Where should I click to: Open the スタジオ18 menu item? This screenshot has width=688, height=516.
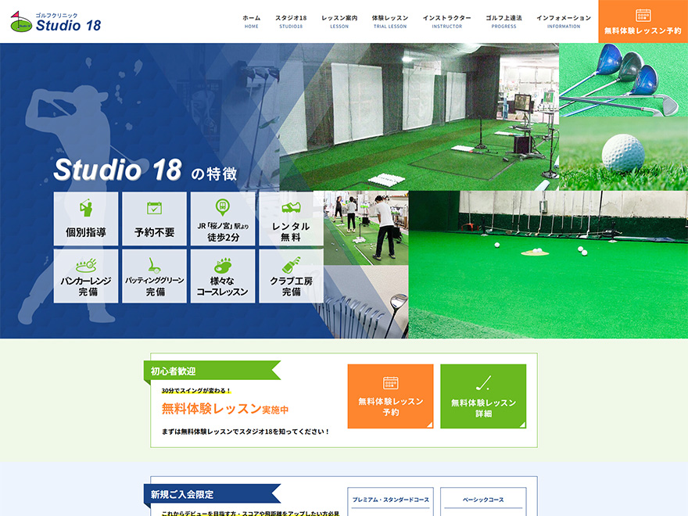[x=291, y=22]
